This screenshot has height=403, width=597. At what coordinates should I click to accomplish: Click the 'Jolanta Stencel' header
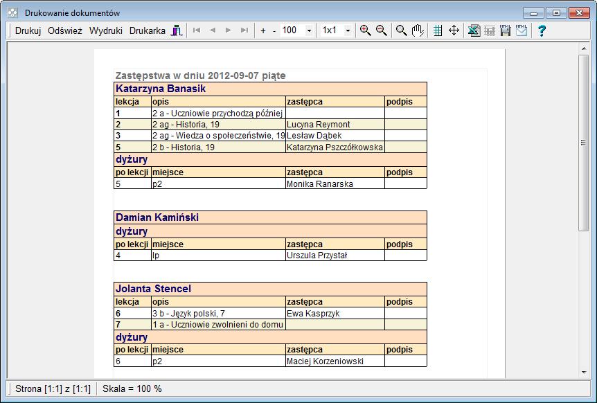pos(270,289)
